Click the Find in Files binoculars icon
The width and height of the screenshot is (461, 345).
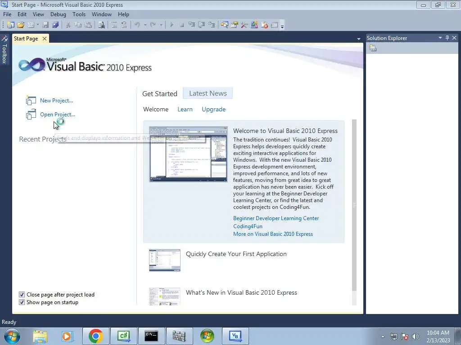101,25
